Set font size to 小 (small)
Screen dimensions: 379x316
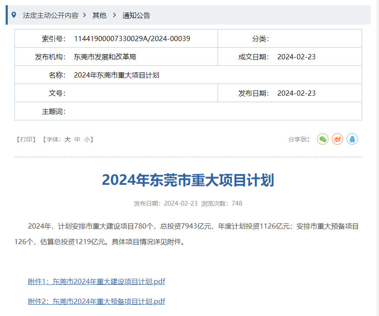tap(87, 139)
